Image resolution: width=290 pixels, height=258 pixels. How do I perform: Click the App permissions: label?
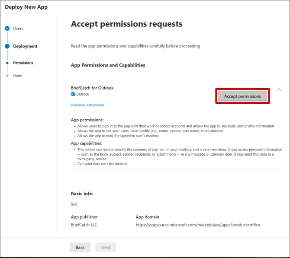coord(87,120)
